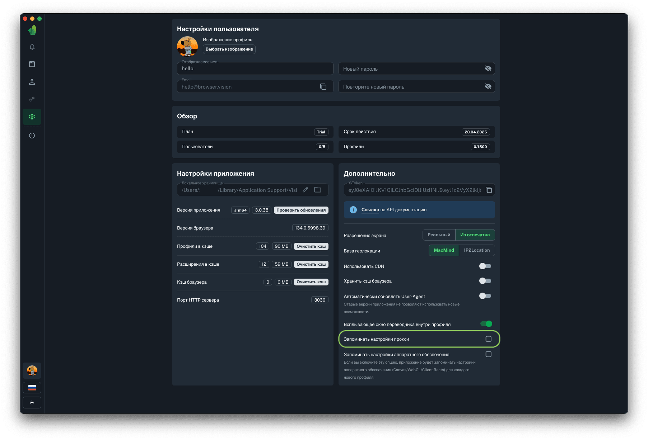Click the power icon in sidebar

[32, 136]
